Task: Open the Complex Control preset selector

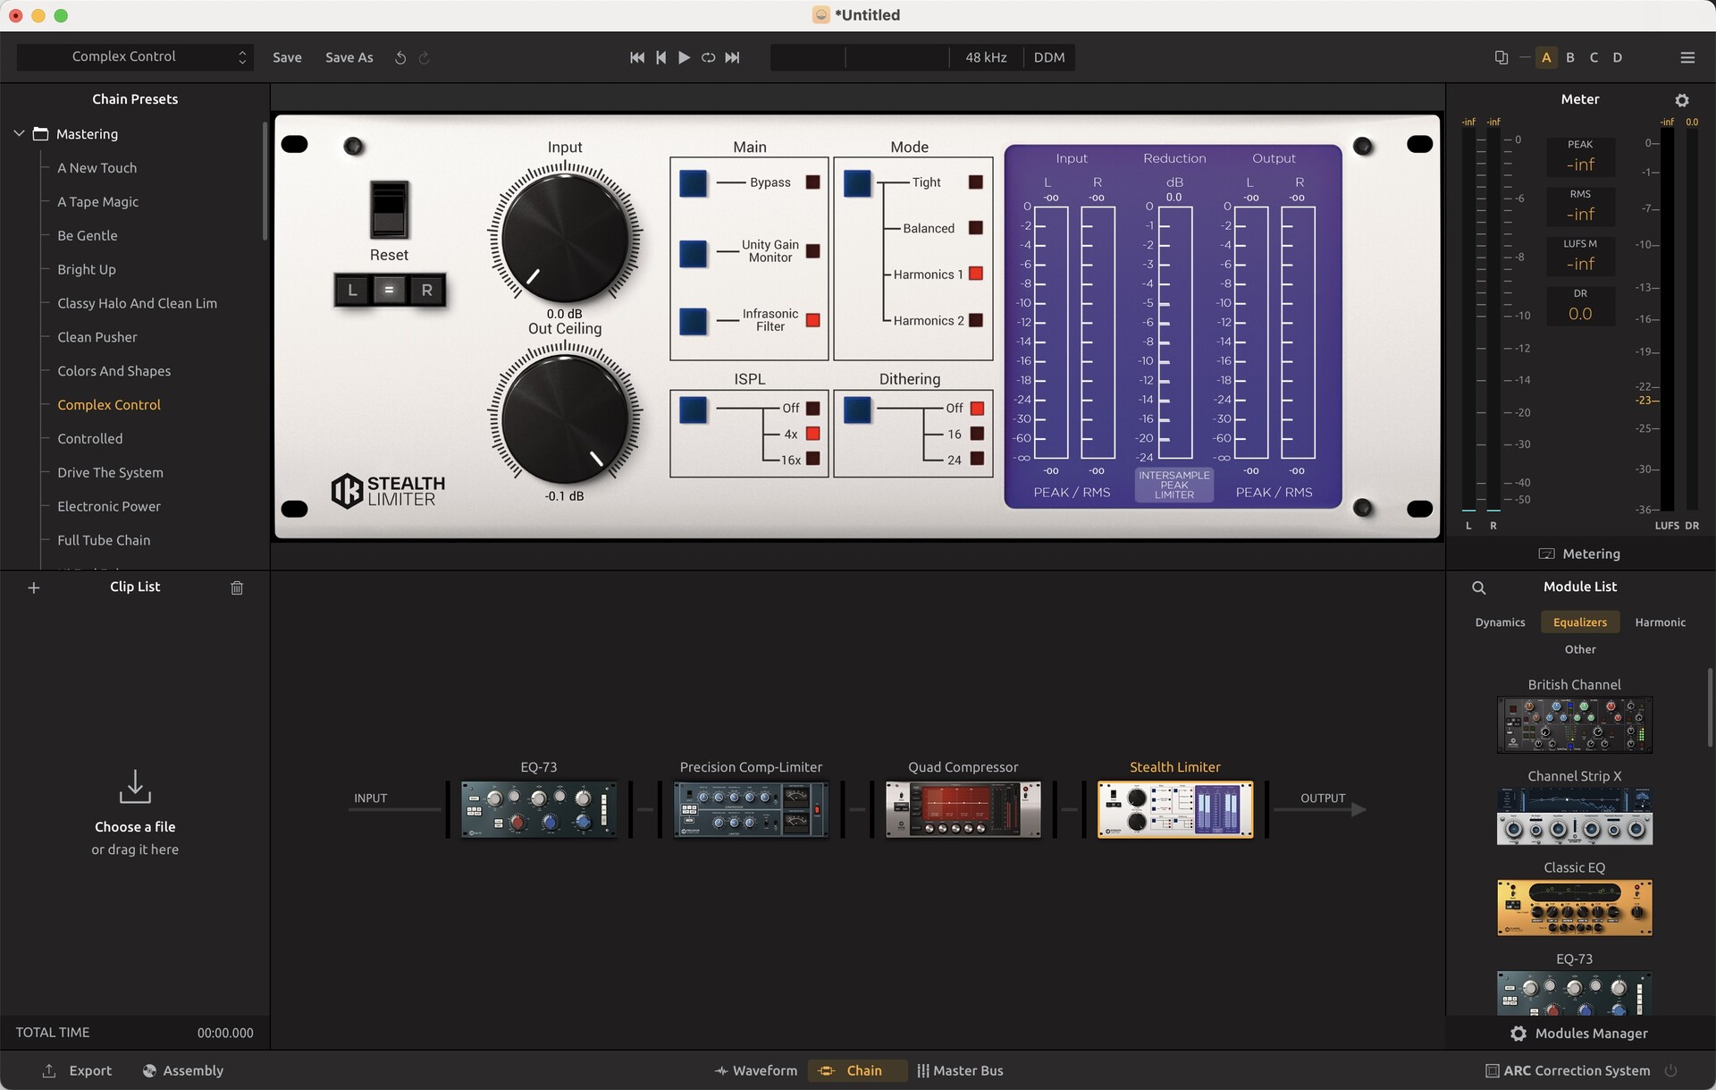Action: [135, 56]
